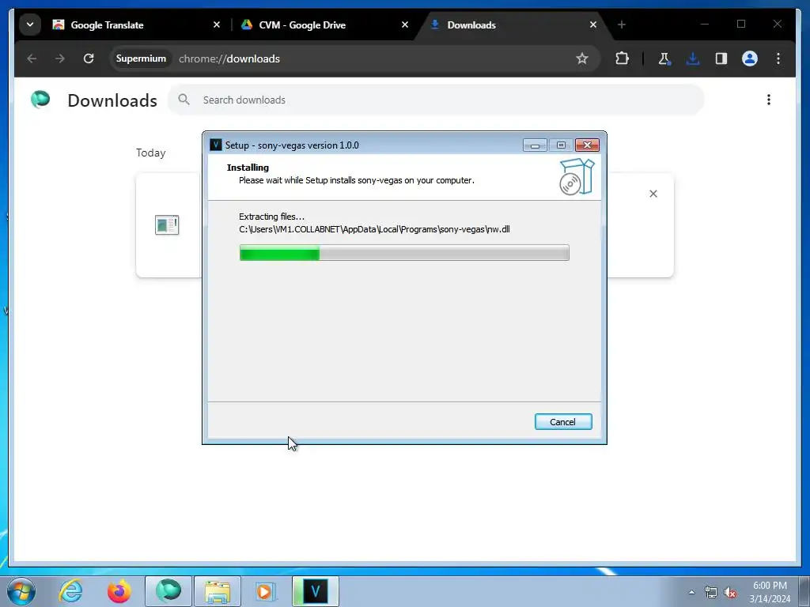Screen dimensions: 810x607
Task: Go back in browser history
Action: pos(32,58)
